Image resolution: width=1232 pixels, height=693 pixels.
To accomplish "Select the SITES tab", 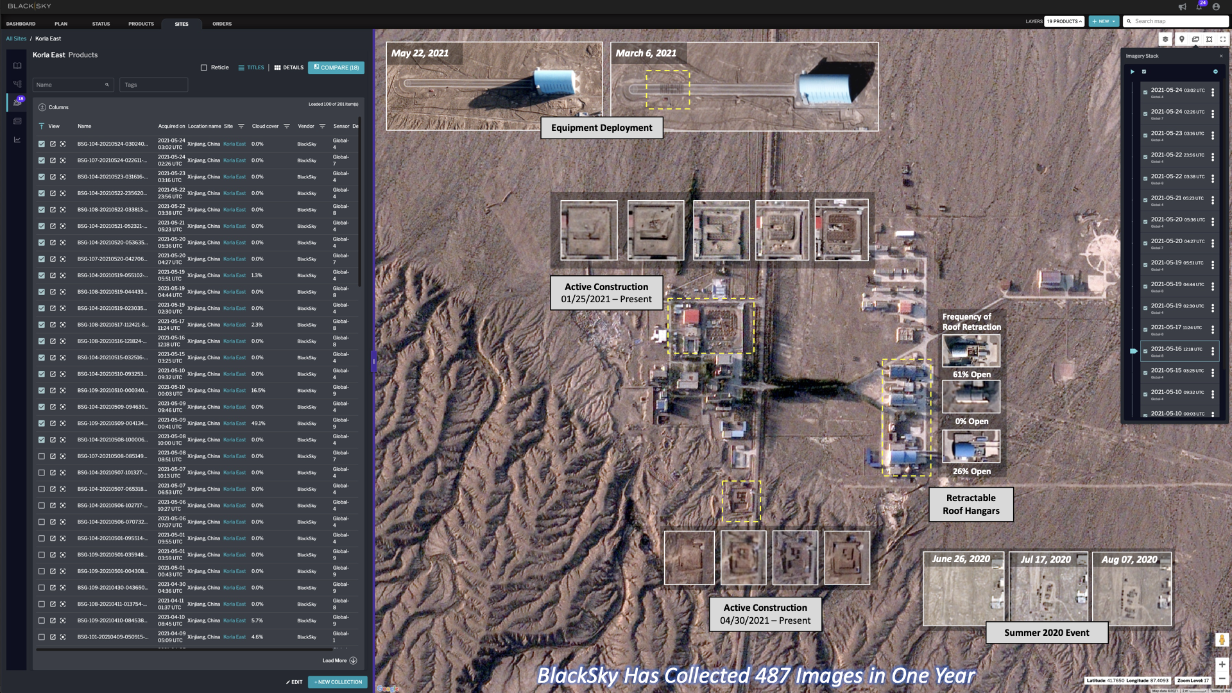I will click(182, 24).
